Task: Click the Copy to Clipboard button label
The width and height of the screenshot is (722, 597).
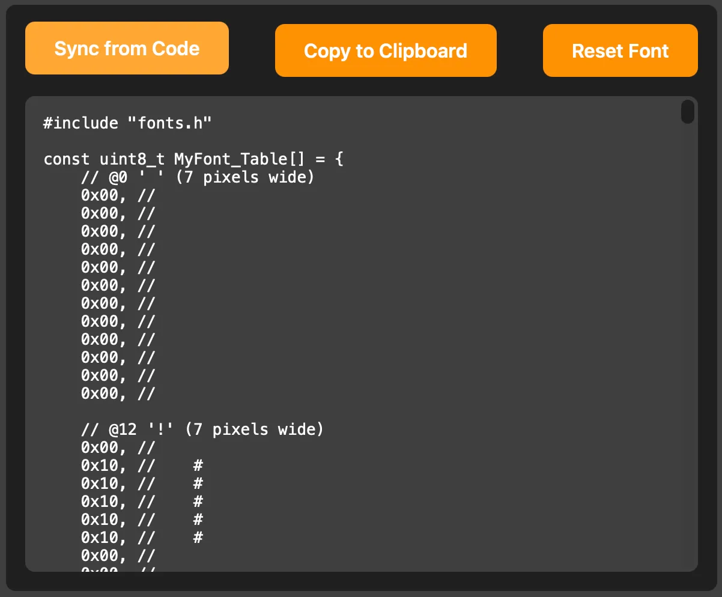Action: [386, 50]
